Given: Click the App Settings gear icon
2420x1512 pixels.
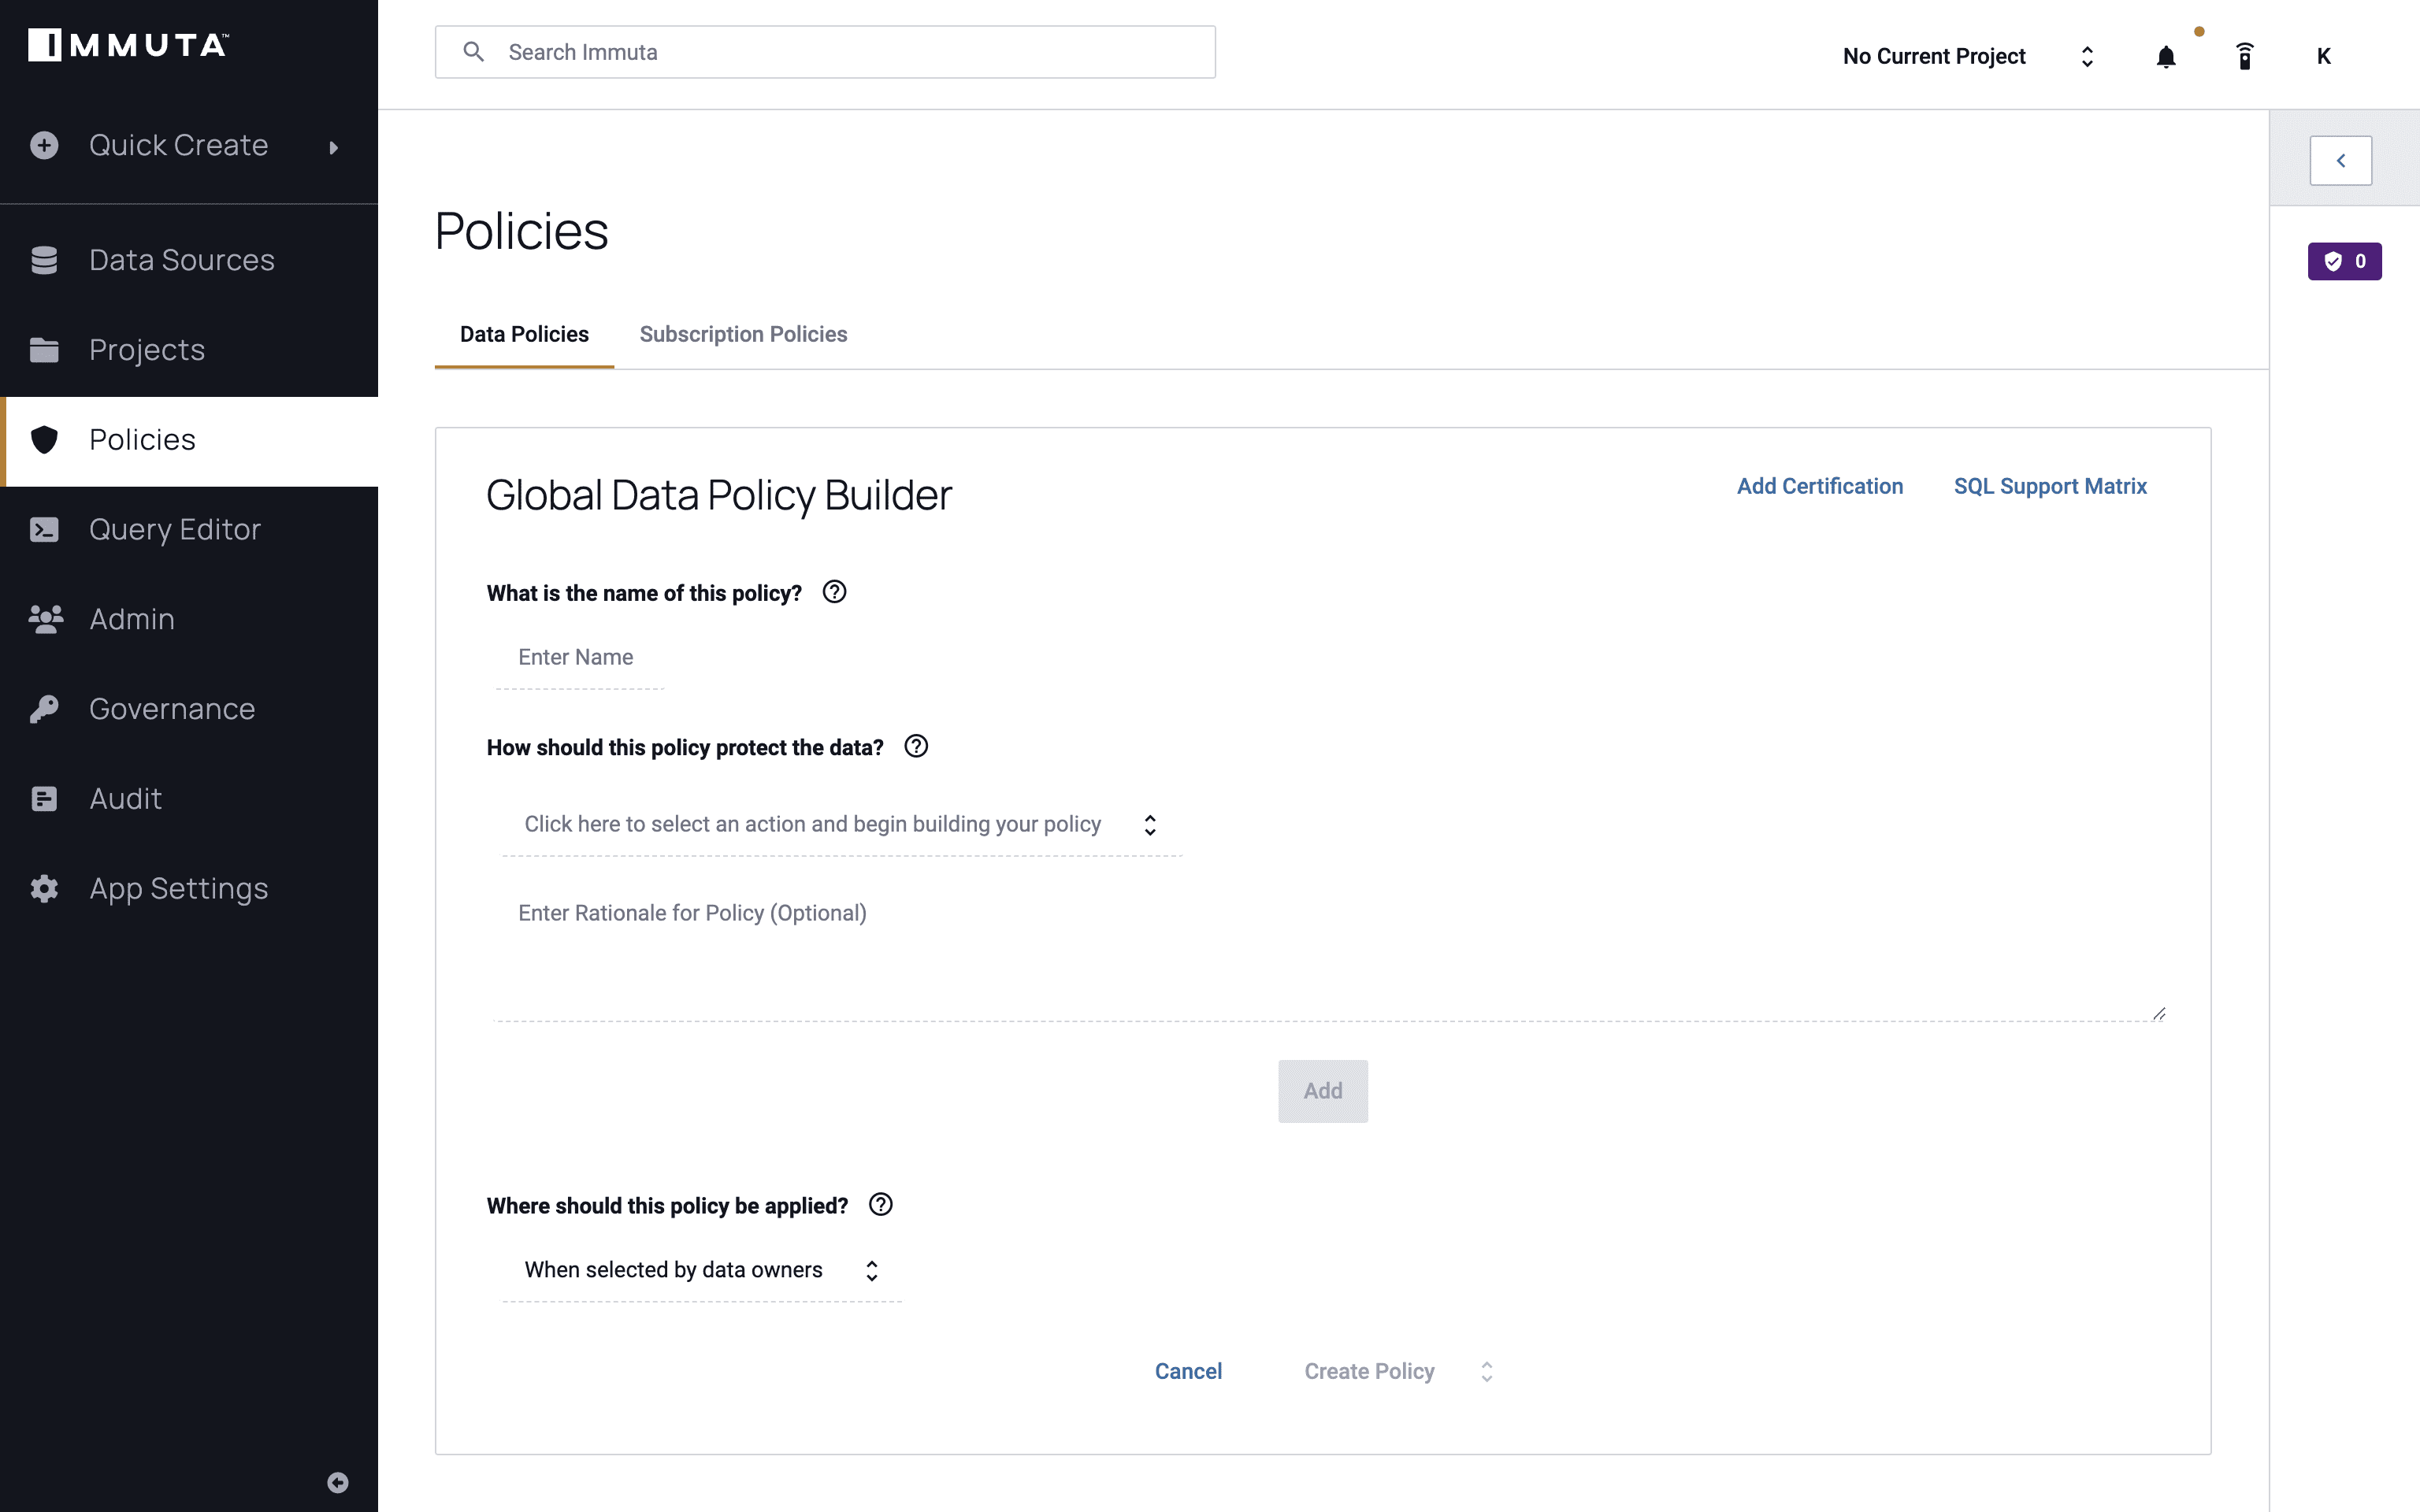Looking at the screenshot, I should (x=44, y=889).
